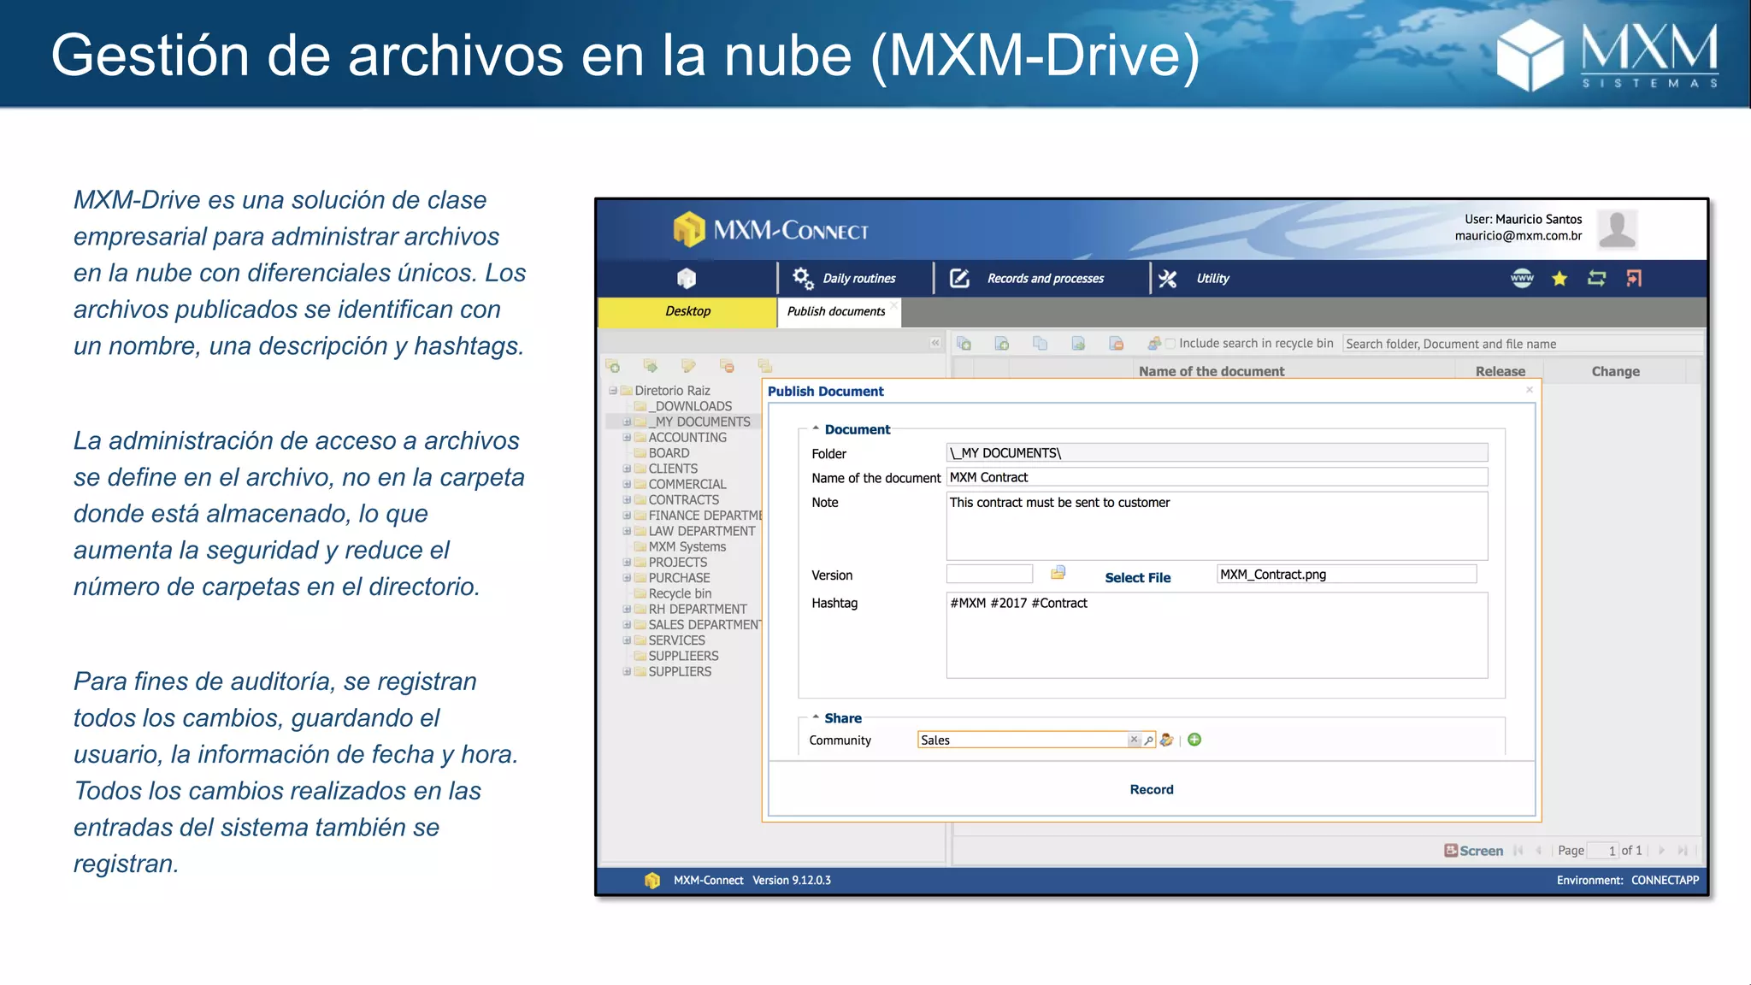The height and width of the screenshot is (985, 1751).
Task: Expand the COMMERCIAL folder
Action: [x=627, y=484]
